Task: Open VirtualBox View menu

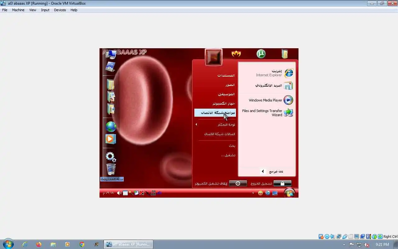Action: 33,10
